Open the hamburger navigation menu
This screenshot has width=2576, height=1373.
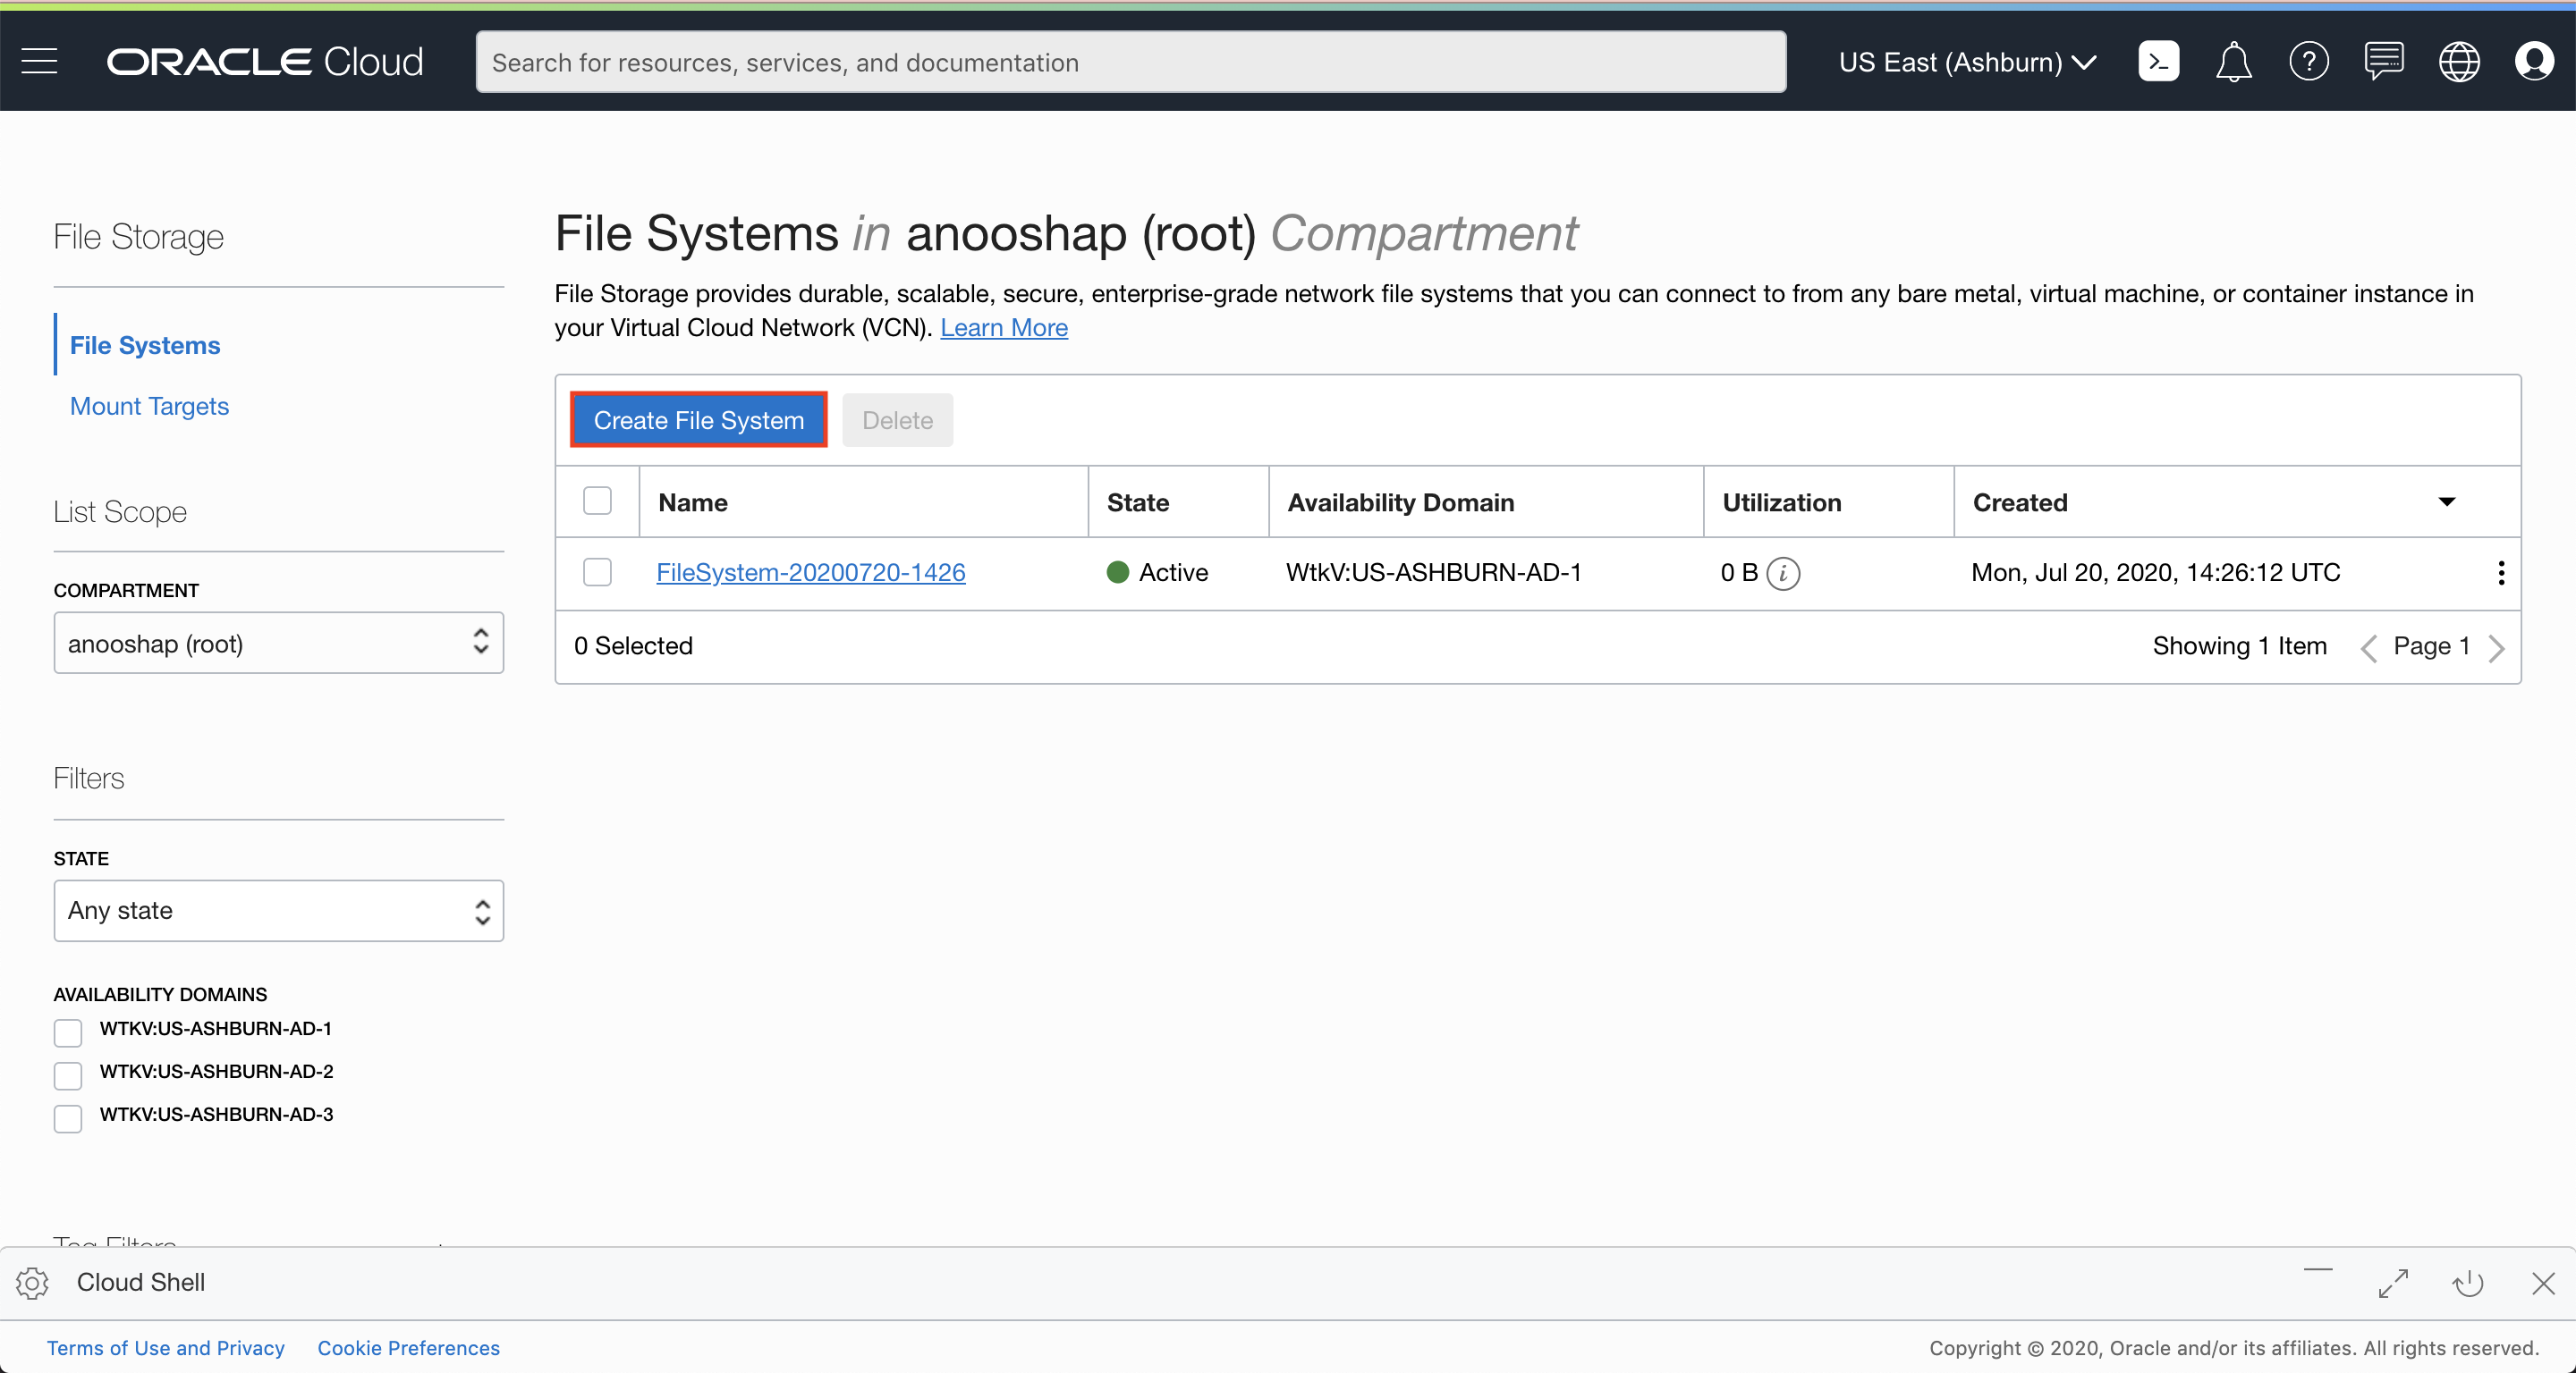click(x=39, y=62)
